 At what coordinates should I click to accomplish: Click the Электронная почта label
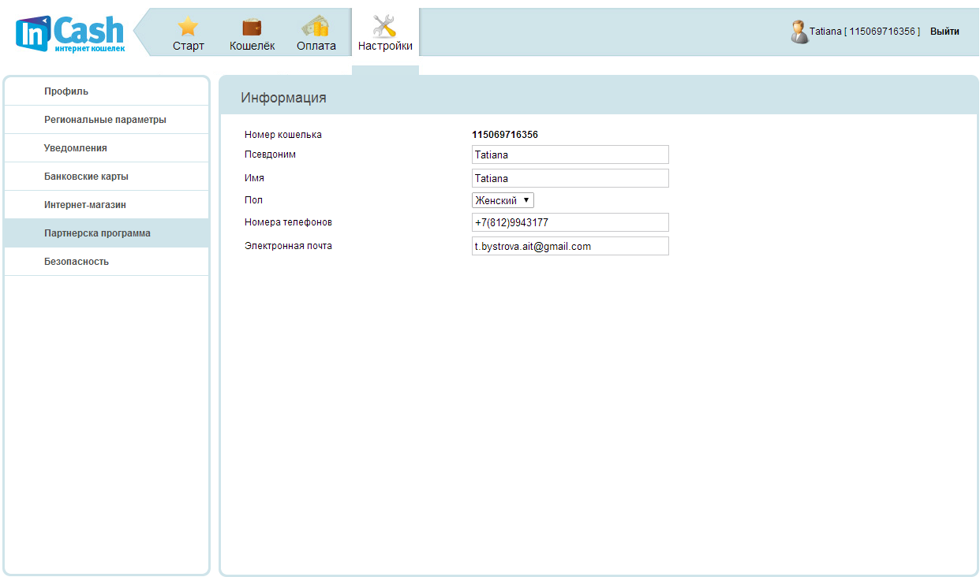[x=288, y=246]
